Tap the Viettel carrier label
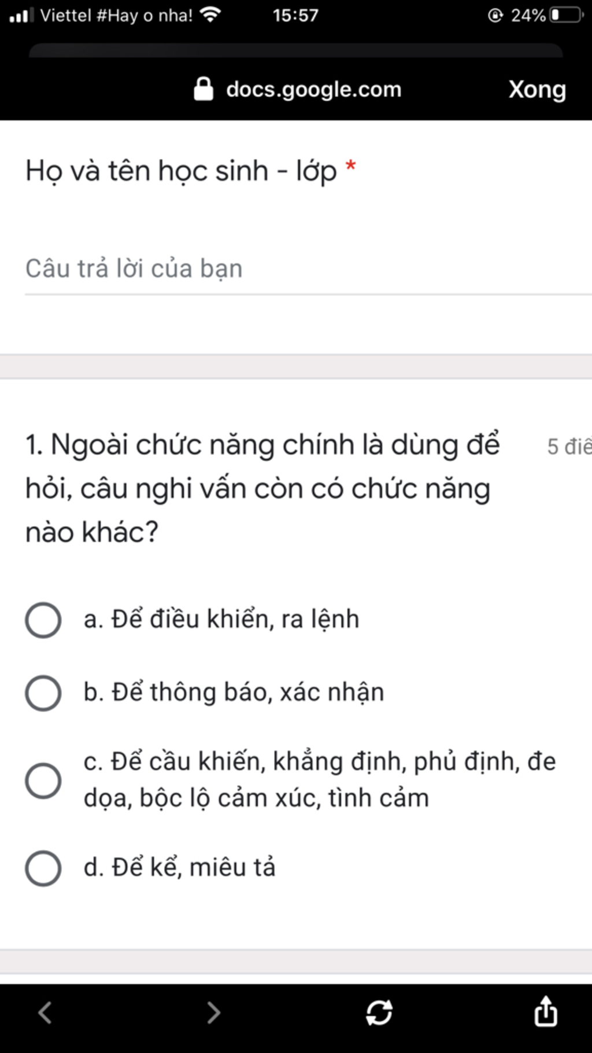 [116, 15]
